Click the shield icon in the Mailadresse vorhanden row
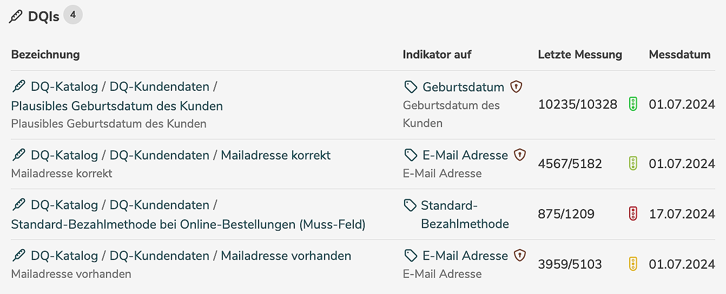Screen dimensions: 726x294 click(520, 256)
